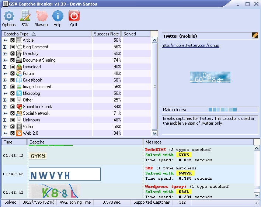This screenshot has height=207, width=261.
Task: Click the Message column header in log
Action: pos(198,142)
